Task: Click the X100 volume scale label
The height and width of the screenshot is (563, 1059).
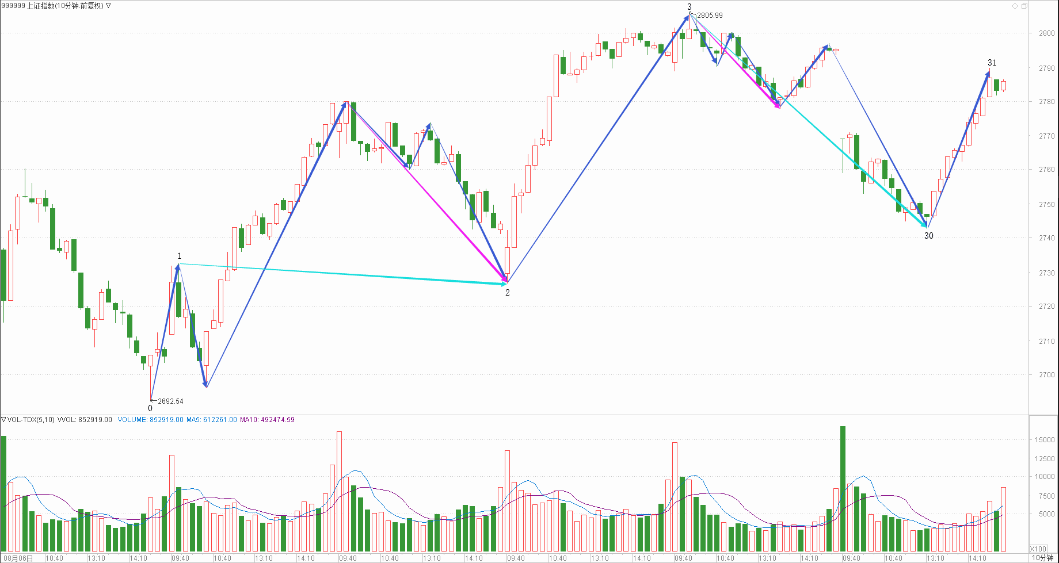Action: pos(1038,549)
